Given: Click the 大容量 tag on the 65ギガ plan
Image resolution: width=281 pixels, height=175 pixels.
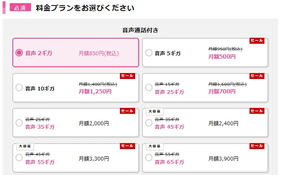Looking at the screenshot, I should tap(154, 146).
